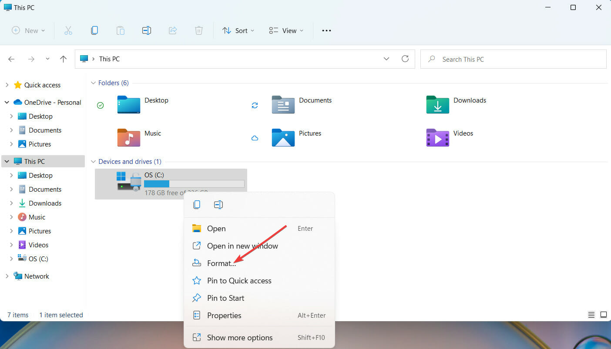Image resolution: width=611 pixels, height=349 pixels.
Task: Select Quick access in navigation pane
Action: tap(42, 85)
